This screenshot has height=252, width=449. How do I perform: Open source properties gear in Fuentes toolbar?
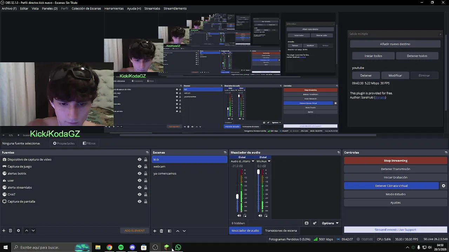[18, 231]
